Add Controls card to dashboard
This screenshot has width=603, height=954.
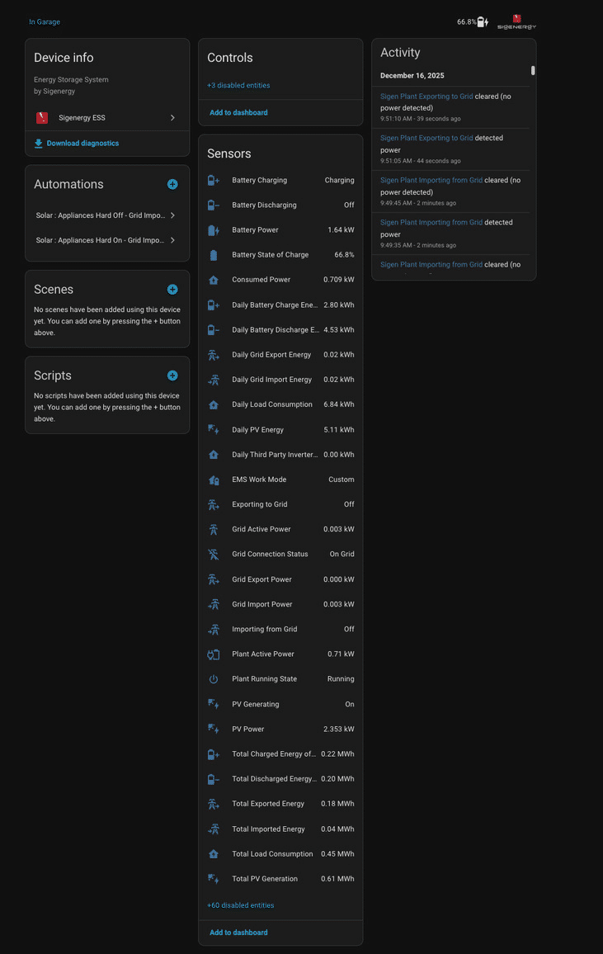(x=238, y=112)
